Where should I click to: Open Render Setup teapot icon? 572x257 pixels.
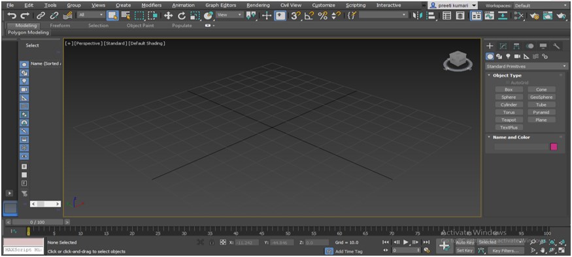pos(535,15)
